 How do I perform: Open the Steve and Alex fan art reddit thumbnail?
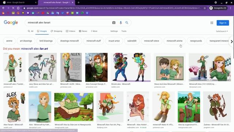(x=43, y=67)
